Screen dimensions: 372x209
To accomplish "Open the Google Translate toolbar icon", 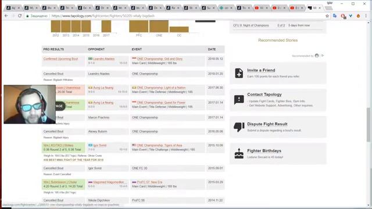I will [335, 16].
